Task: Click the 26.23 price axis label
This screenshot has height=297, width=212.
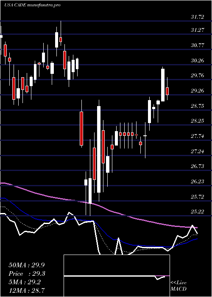Action: [x=198, y=182]
